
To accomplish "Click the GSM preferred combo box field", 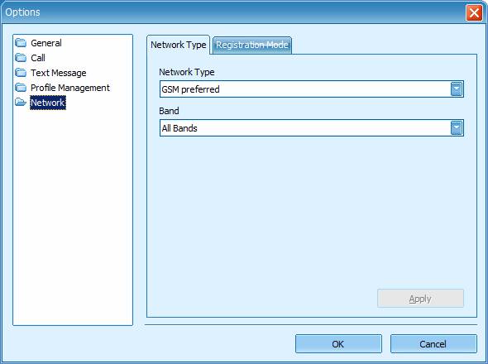I will click(x=312, y=89).
